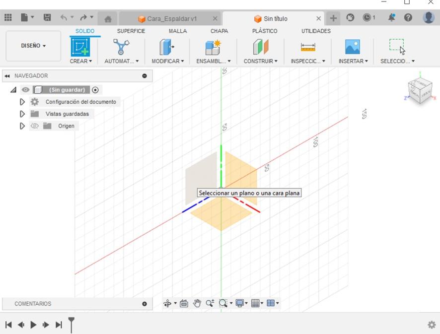The width and height of the screenshot is (440, 334).
Task: Collapse the root component tree
Action: 13,90
